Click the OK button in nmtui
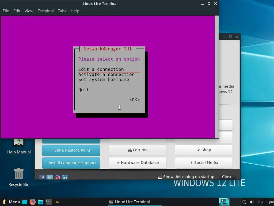274x206 pixels. point(134,100)
